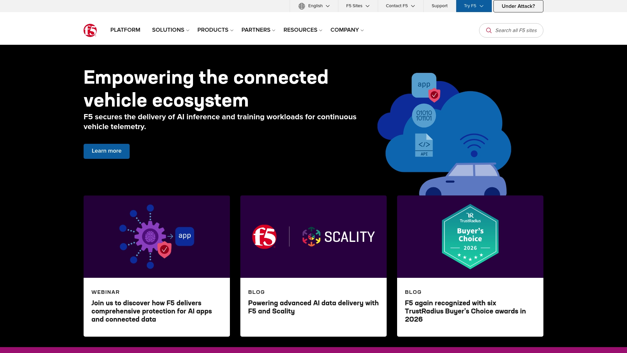Click inside the Search all F5 sites field
Image resolution: width=627 pixels, height=353 pixels.
point(516,30)
